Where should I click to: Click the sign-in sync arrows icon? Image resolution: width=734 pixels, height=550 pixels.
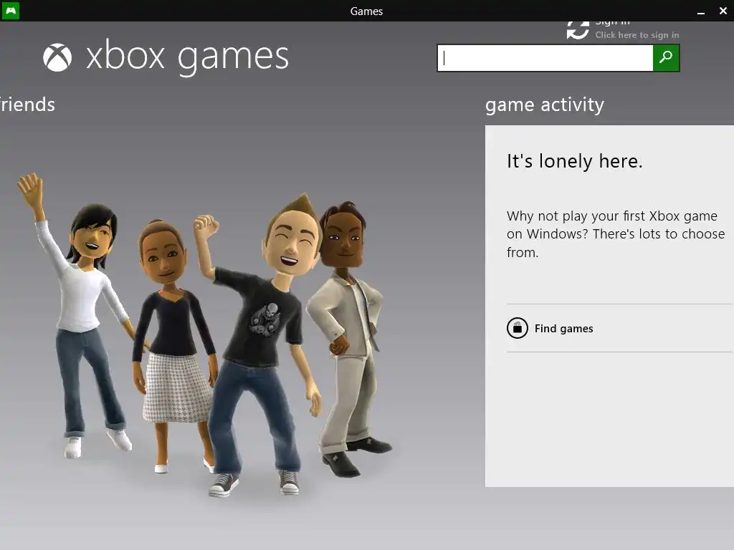click(x=578, y=30)
